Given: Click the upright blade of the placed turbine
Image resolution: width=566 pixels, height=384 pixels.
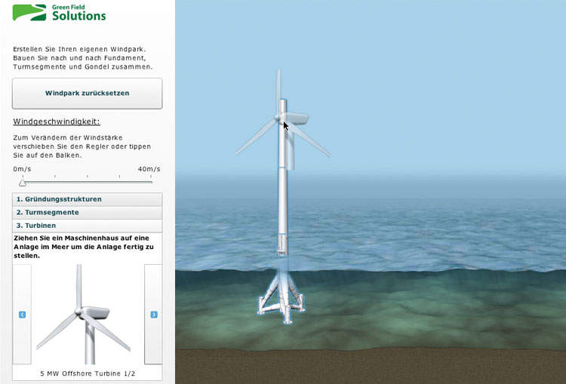Looking at the screenshot, I should pos(278,89).
